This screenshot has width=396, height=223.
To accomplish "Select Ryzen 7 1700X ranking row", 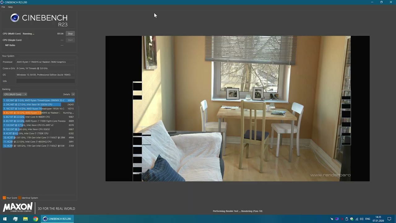I will (x=39, y=121).
